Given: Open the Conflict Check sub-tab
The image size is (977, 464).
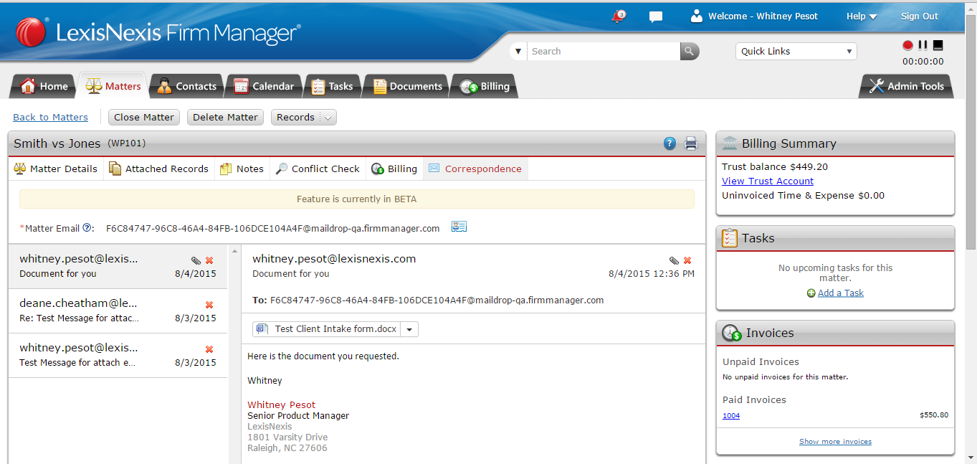Looking at the screenshot, I should click(318, 169).
